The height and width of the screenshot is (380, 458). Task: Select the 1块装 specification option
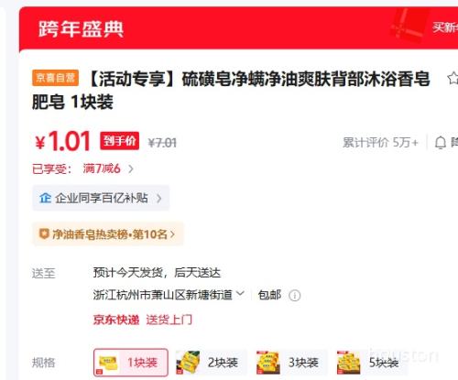click(x=131, y=363)
